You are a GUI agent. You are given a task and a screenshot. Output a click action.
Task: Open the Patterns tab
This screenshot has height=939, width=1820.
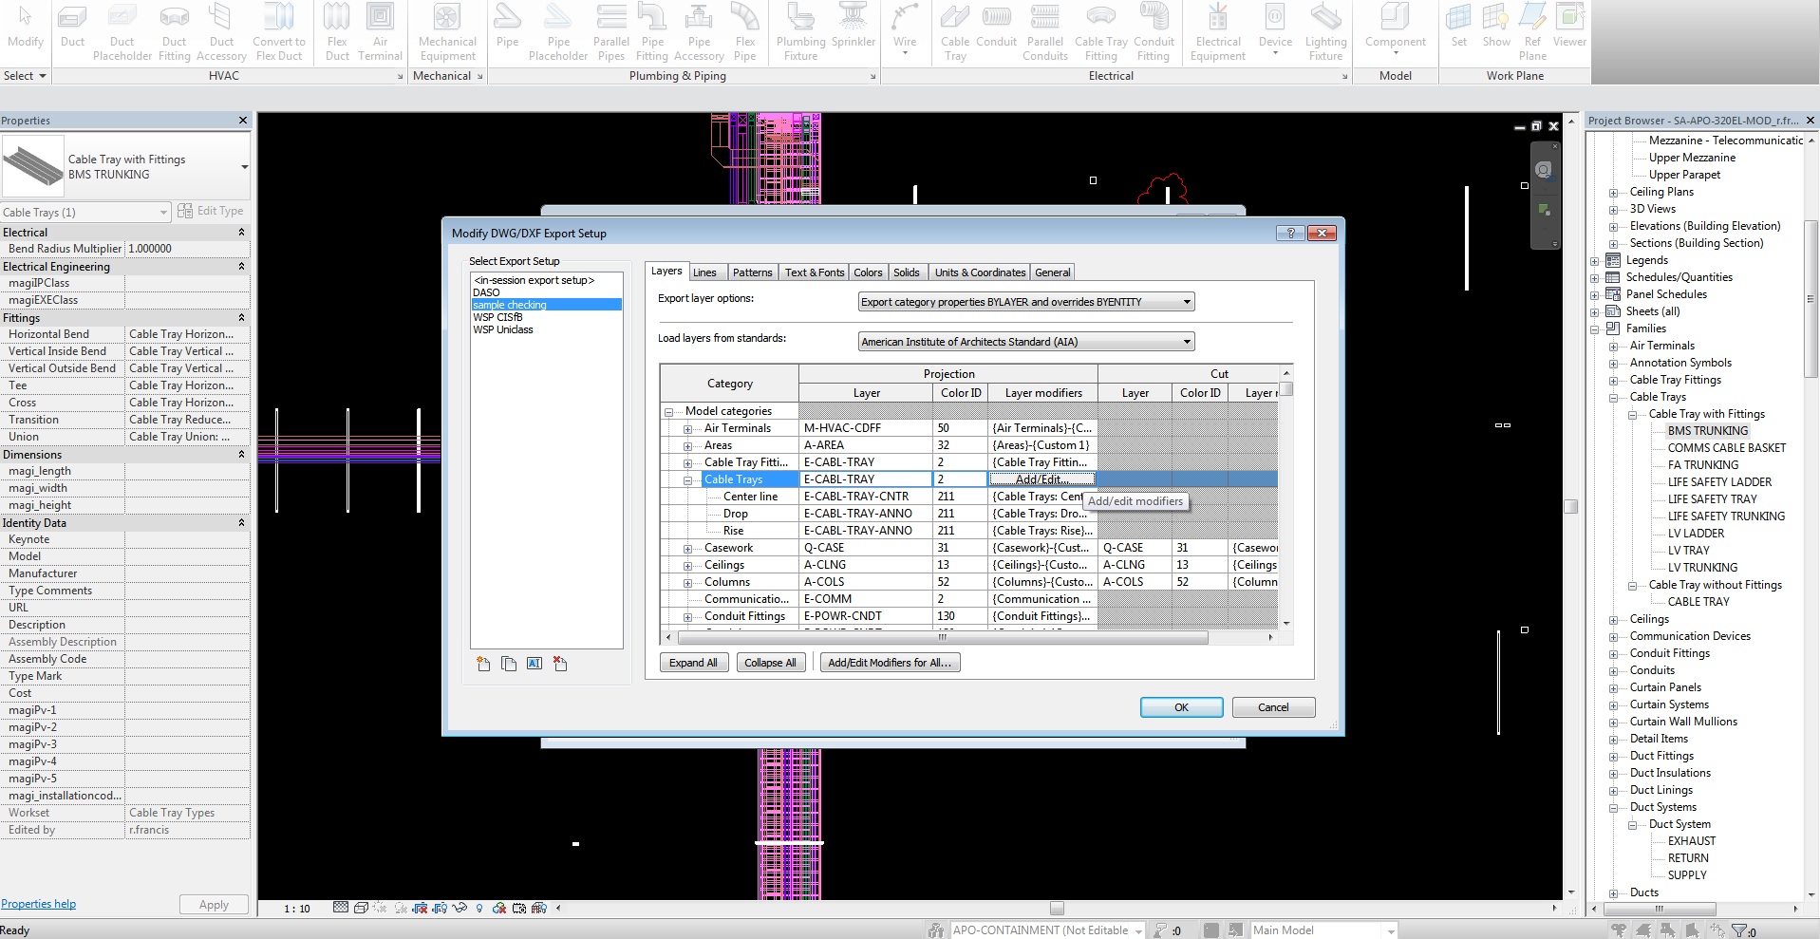pos(752,272)
